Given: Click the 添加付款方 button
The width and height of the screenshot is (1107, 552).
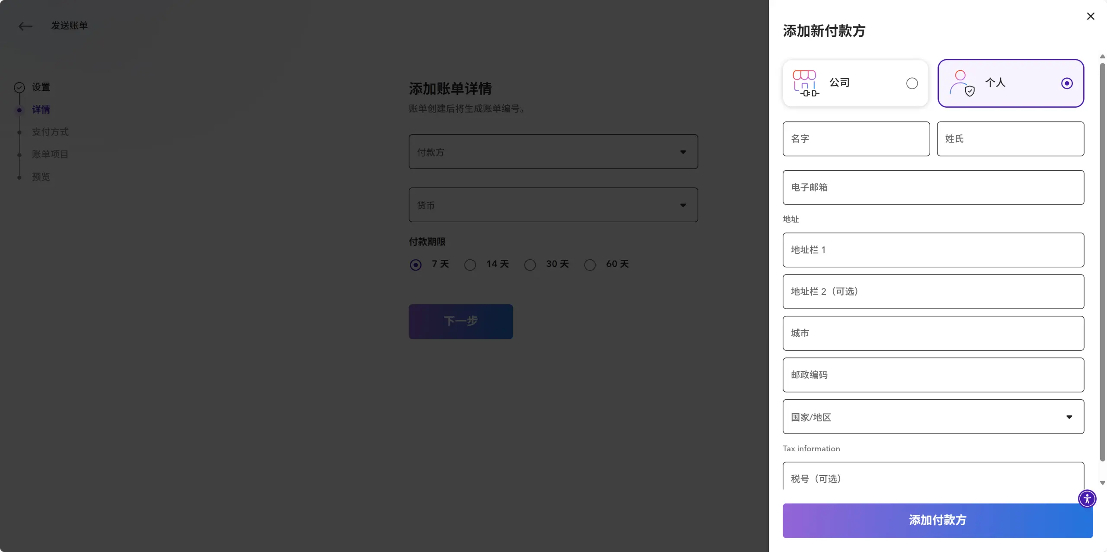Looking at the screenshot, I should tap(937, 520).
